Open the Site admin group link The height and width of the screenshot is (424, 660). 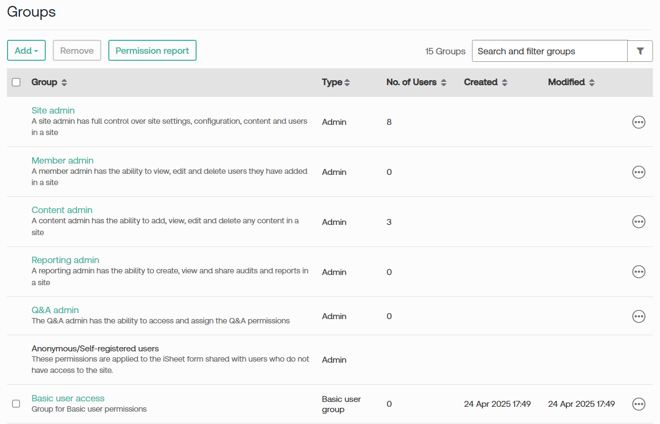(53, 110)
